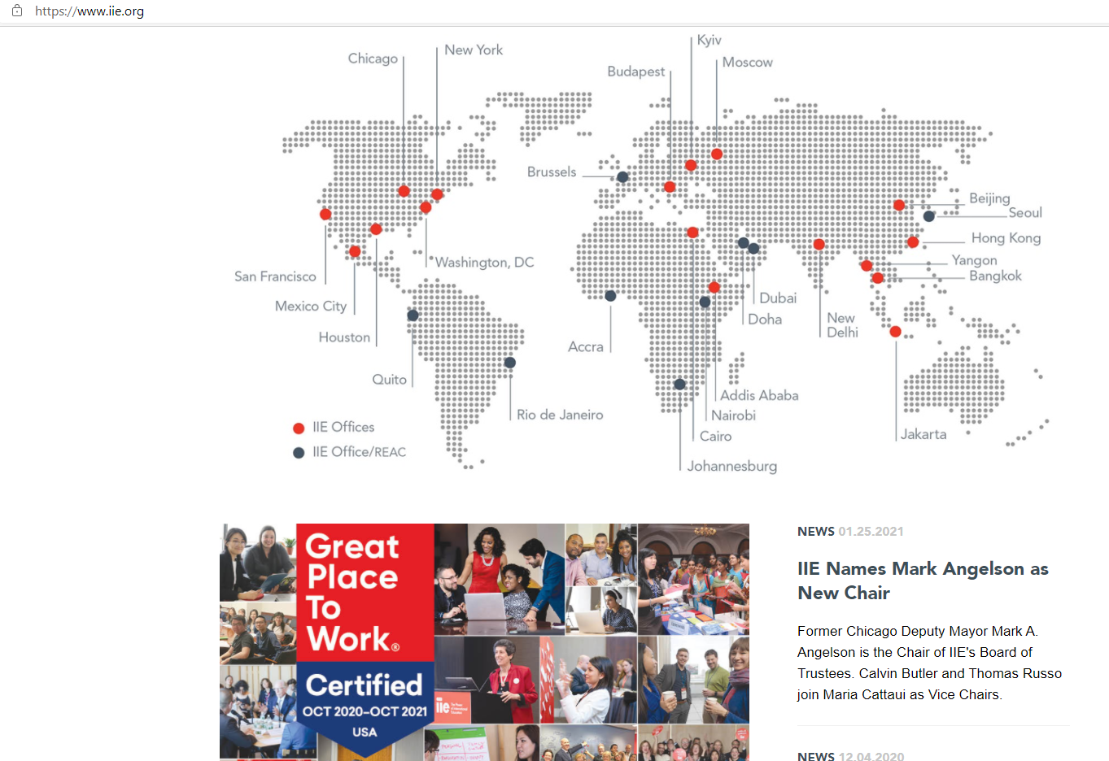Click the 'Jakarta' map label
Viewport: 1109px width, 761px height.
(923, 434)
